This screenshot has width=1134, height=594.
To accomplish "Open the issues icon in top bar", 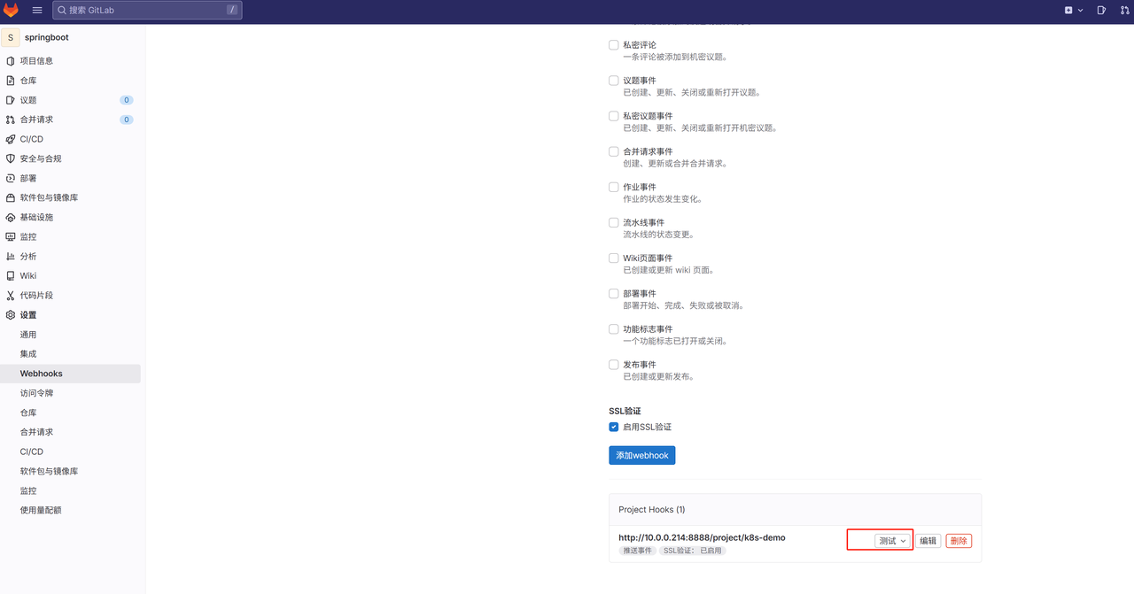I will (x=1101, y=11).
